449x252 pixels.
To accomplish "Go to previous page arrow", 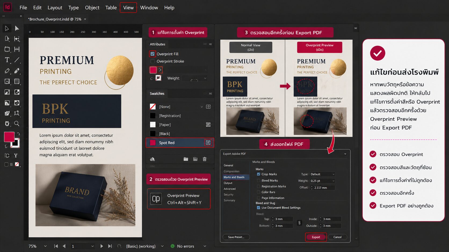I will (x=64, y=246).
